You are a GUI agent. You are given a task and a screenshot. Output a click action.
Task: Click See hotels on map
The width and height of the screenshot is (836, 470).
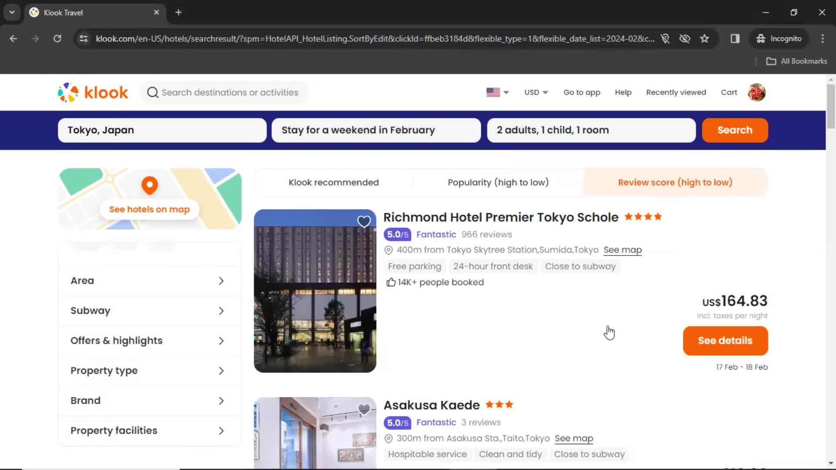149,210
